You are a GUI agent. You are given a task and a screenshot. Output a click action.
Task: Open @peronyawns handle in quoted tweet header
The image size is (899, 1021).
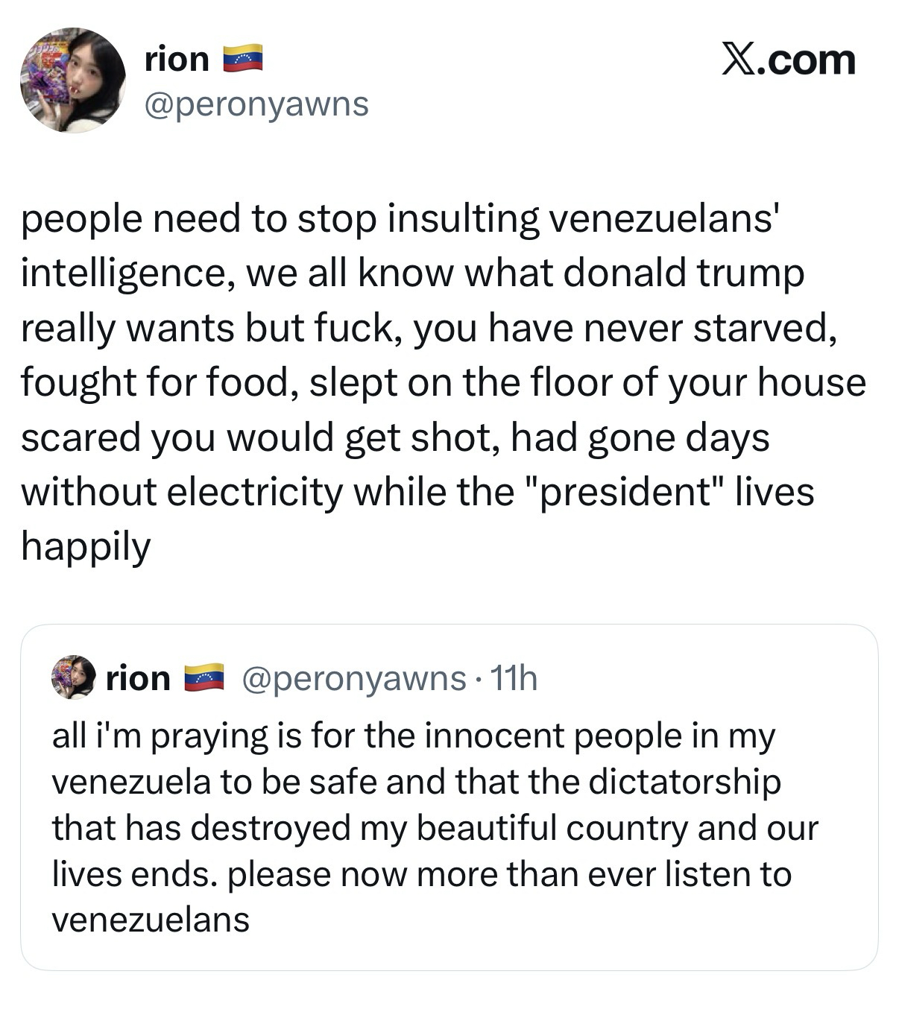coord(353,678)
